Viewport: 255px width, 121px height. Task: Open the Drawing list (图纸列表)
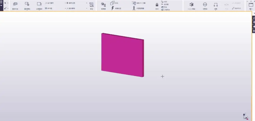coord(15,6)
